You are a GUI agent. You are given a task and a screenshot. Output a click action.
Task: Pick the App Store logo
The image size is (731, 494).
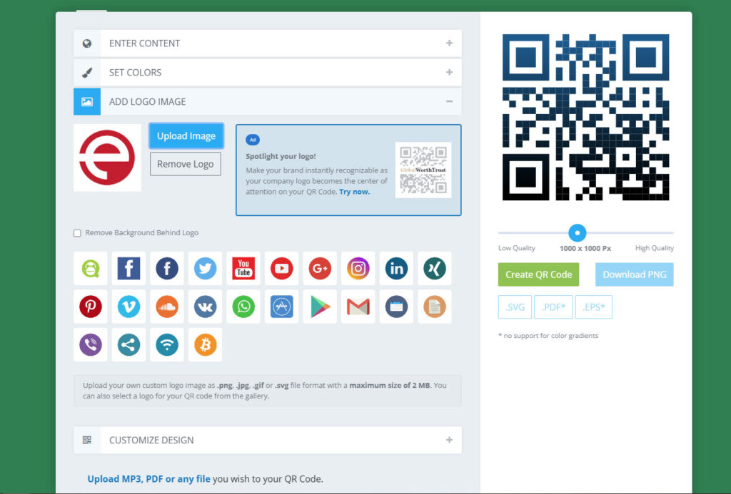[281, 307]
